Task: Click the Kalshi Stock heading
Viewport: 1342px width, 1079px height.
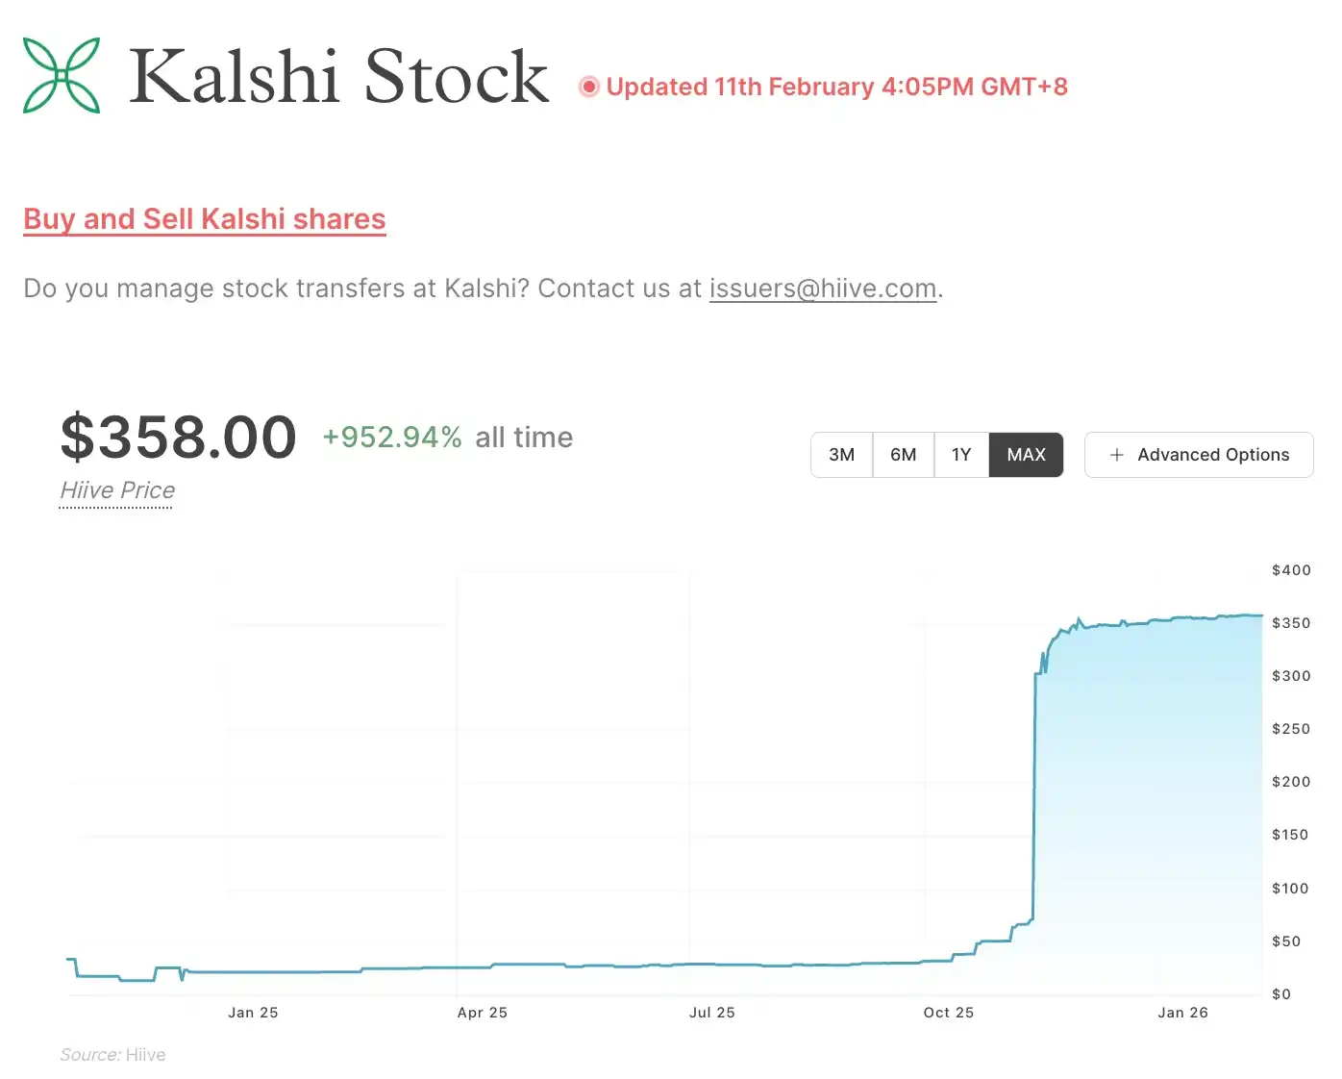Action: click(x=338, y=76)
